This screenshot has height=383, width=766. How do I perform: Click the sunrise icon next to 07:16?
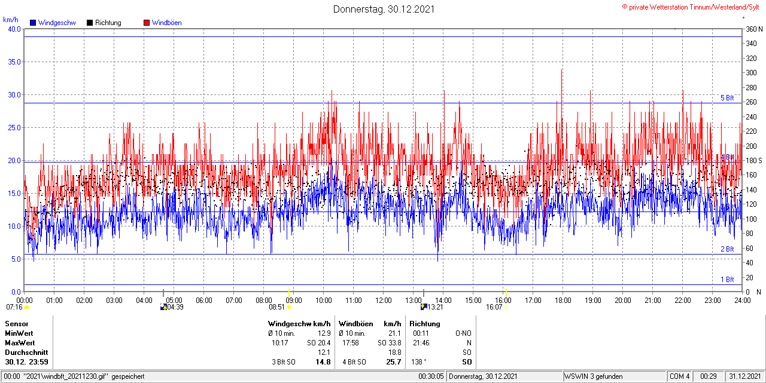coord(27,308)
